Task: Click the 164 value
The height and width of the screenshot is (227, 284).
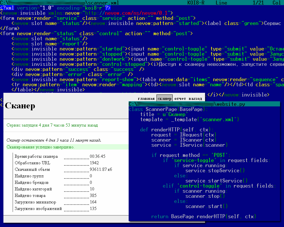Action: (93, 202)
